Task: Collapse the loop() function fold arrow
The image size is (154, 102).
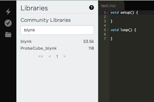Action: tap(108, 30)
